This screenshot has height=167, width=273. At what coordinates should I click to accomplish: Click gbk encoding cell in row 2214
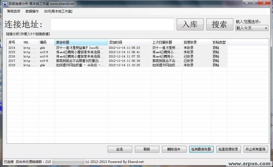point(42,48)
